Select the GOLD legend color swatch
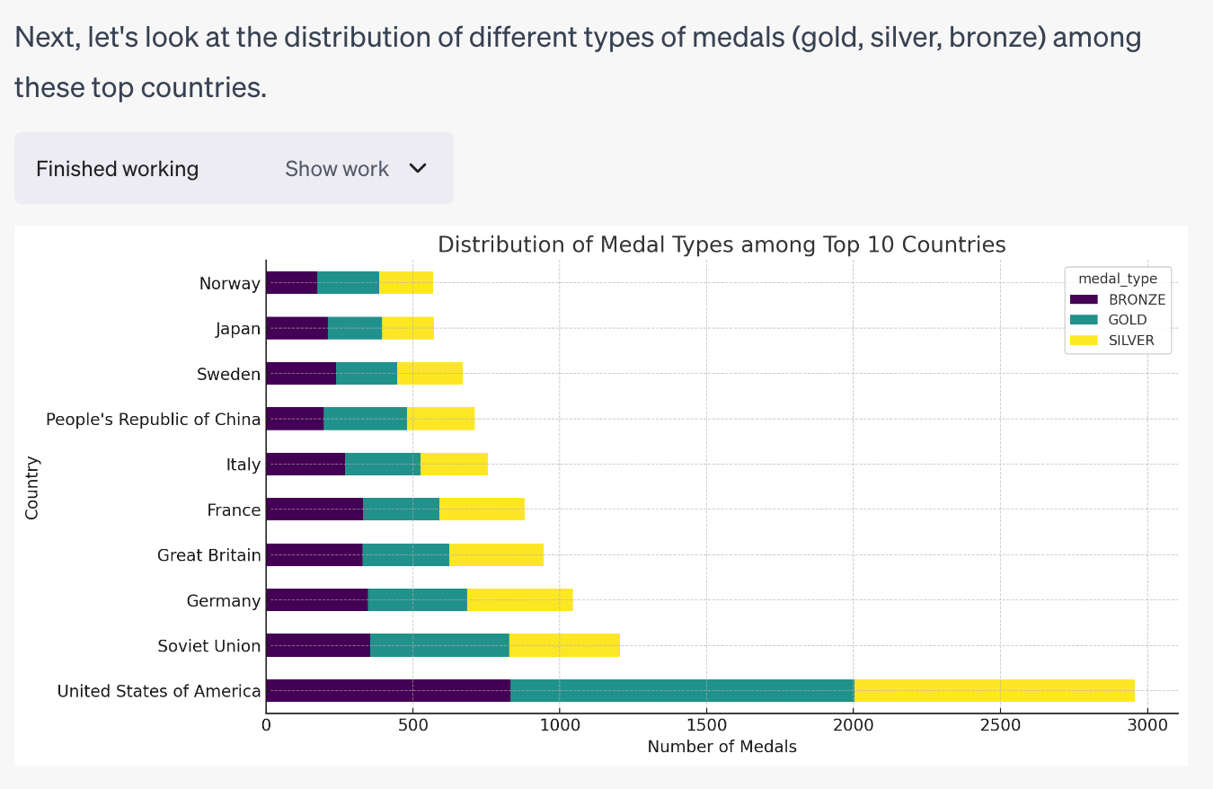Viewport: 1213px width, 789px height. pos(1084,320)
